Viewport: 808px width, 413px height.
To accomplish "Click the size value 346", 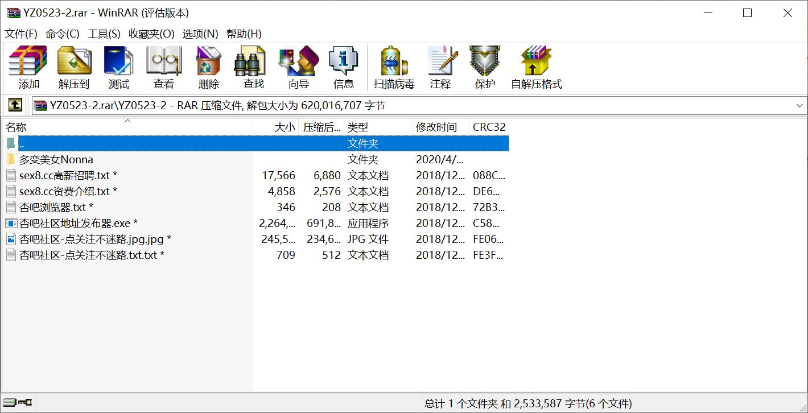I will tap(286, 207).
